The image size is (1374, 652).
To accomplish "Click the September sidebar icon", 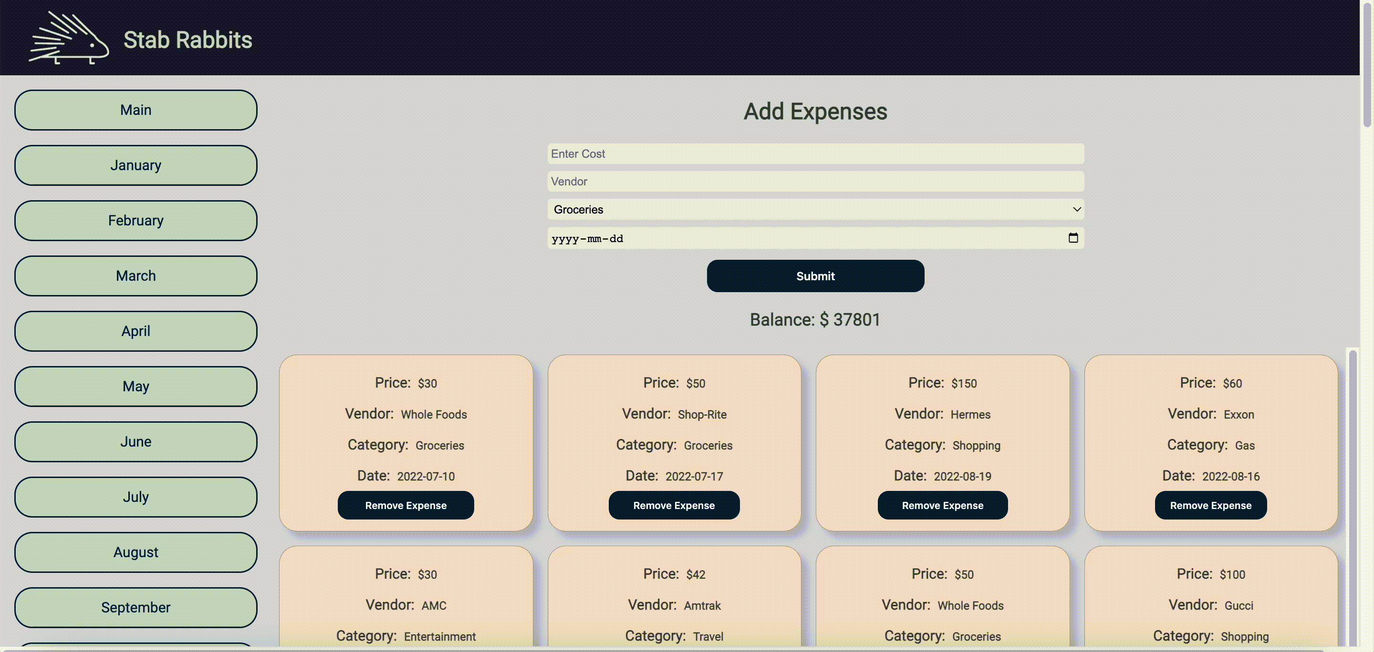I will click(x=136, y=607).
